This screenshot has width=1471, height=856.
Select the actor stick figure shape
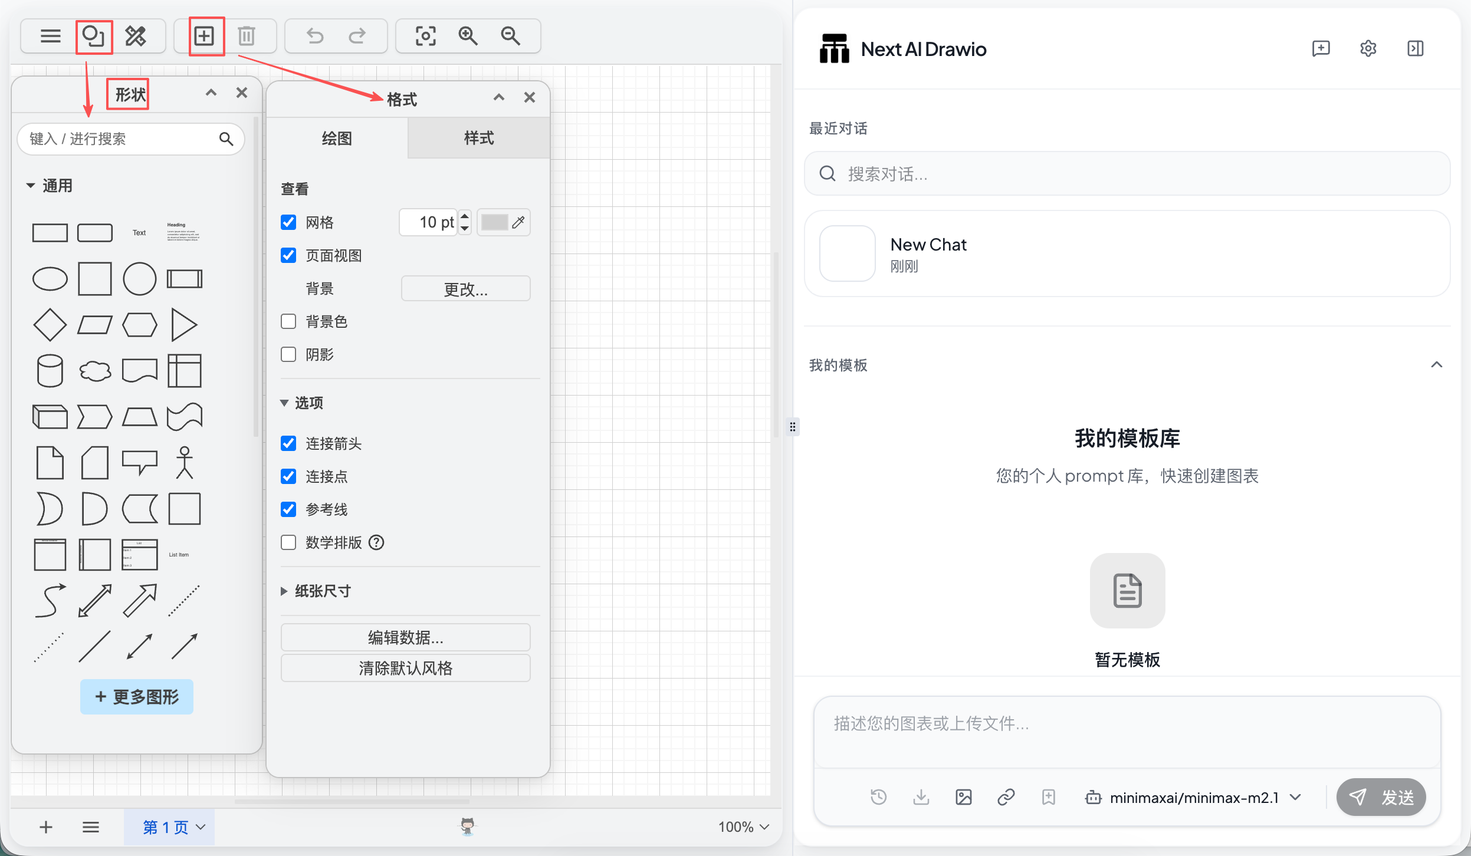pyautogui.click(x=185, y=463)
